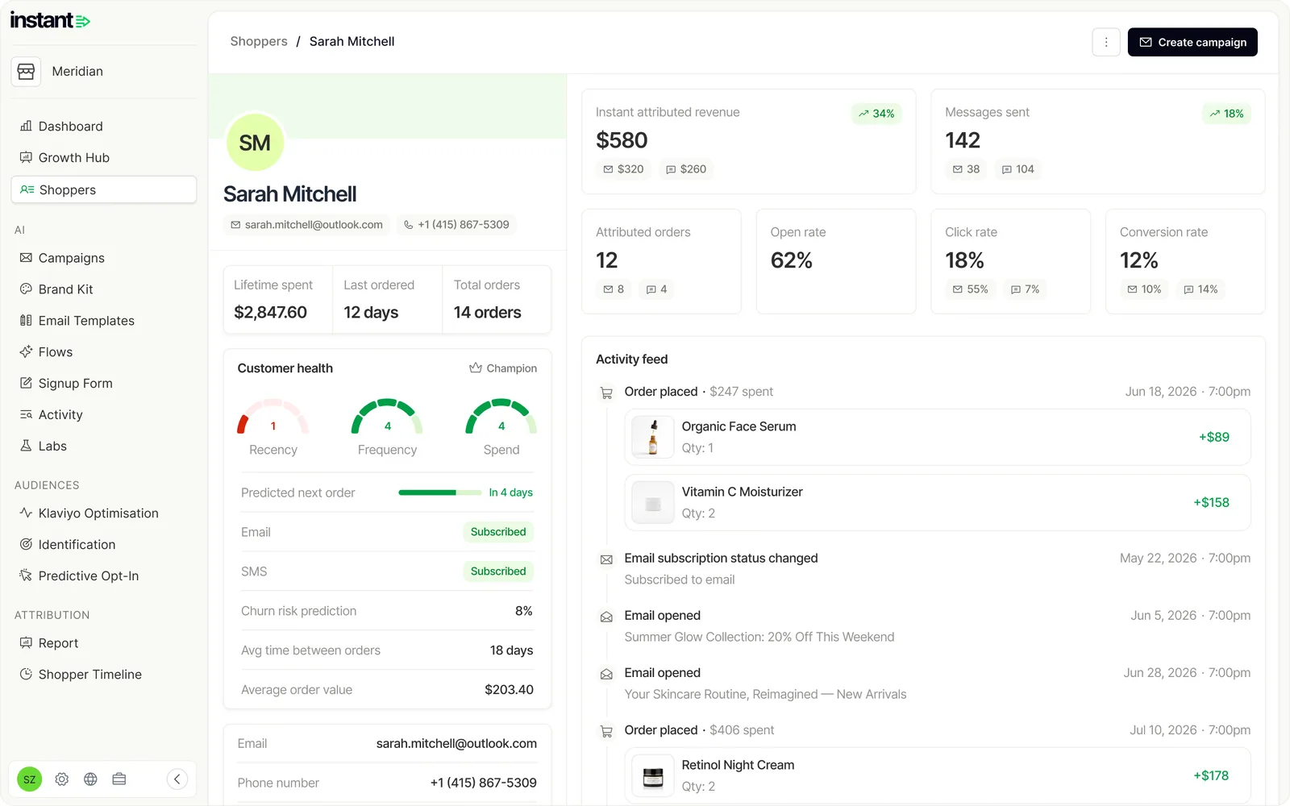Viewport: 1290px width, 806px height.
Task: Click opened-mail icon for Skincare Routine email
Action: 606,674
